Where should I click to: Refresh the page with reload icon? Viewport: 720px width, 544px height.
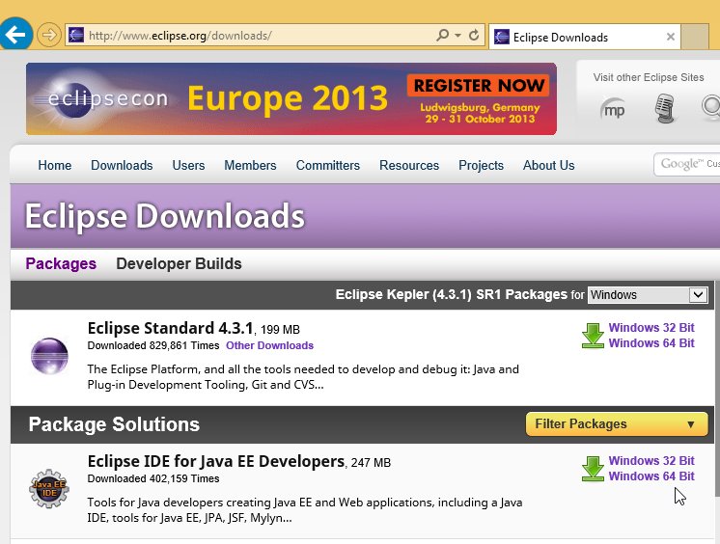point(474,35)
